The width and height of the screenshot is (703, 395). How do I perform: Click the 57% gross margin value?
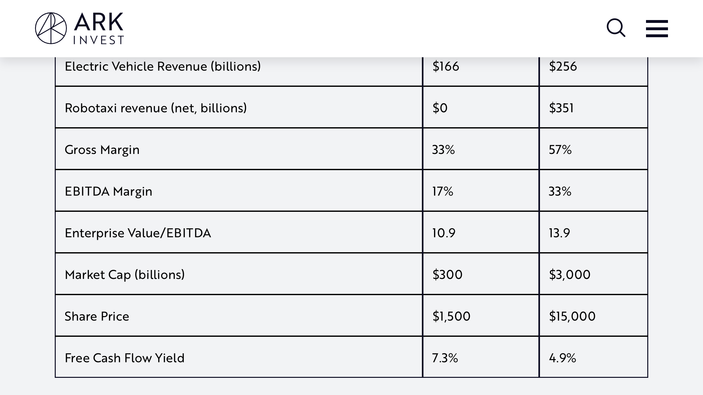pos(560,150)
